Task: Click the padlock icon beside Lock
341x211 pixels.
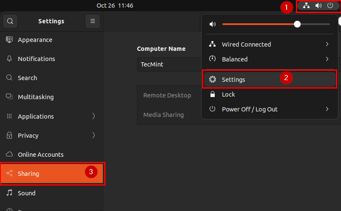Action: 213,94
